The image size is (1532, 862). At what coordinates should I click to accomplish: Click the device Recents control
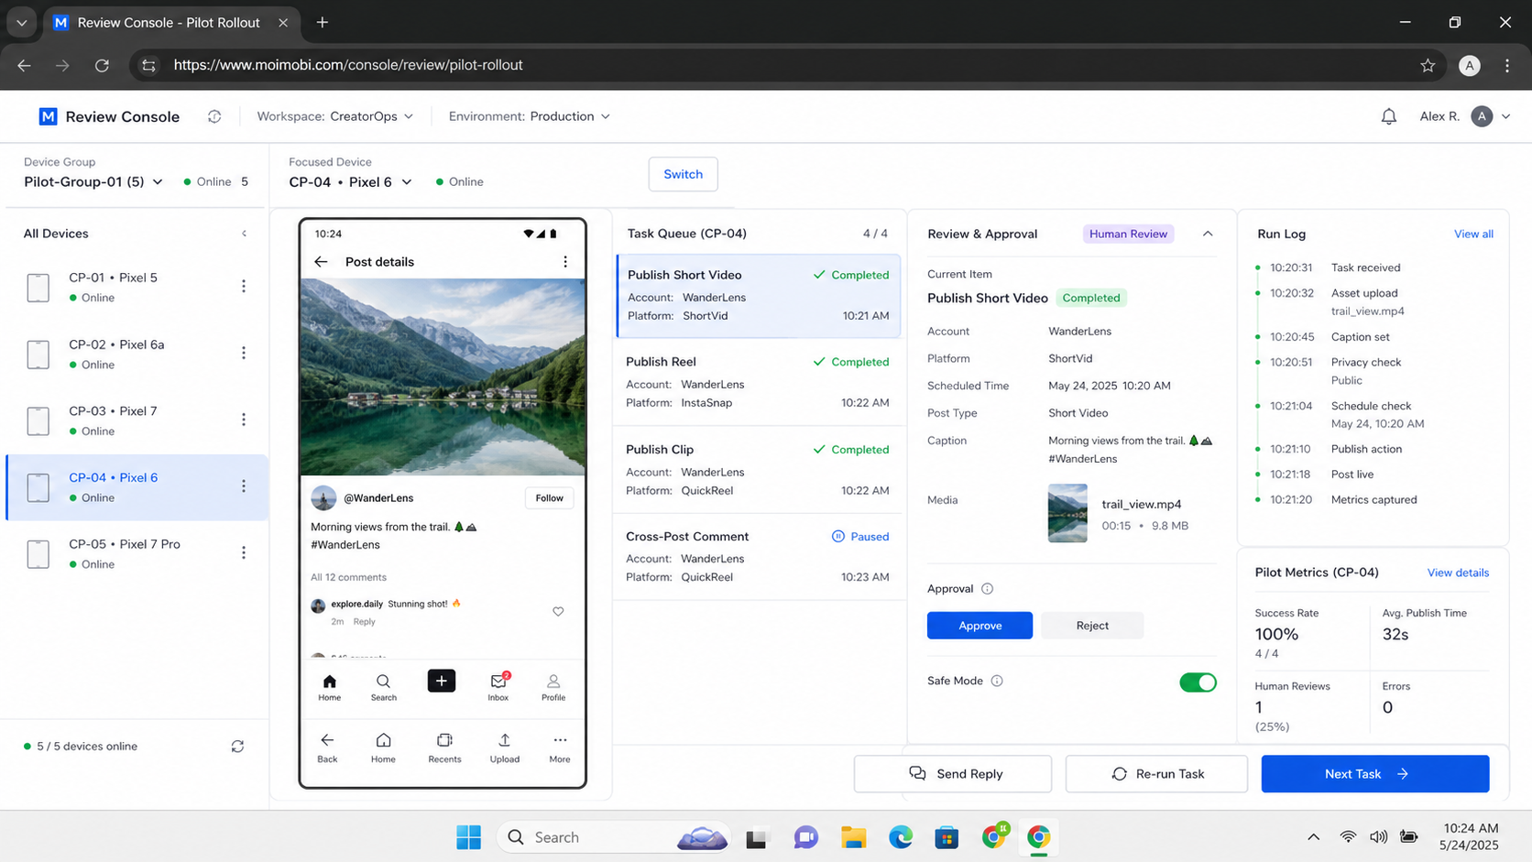tap(444, 747)
